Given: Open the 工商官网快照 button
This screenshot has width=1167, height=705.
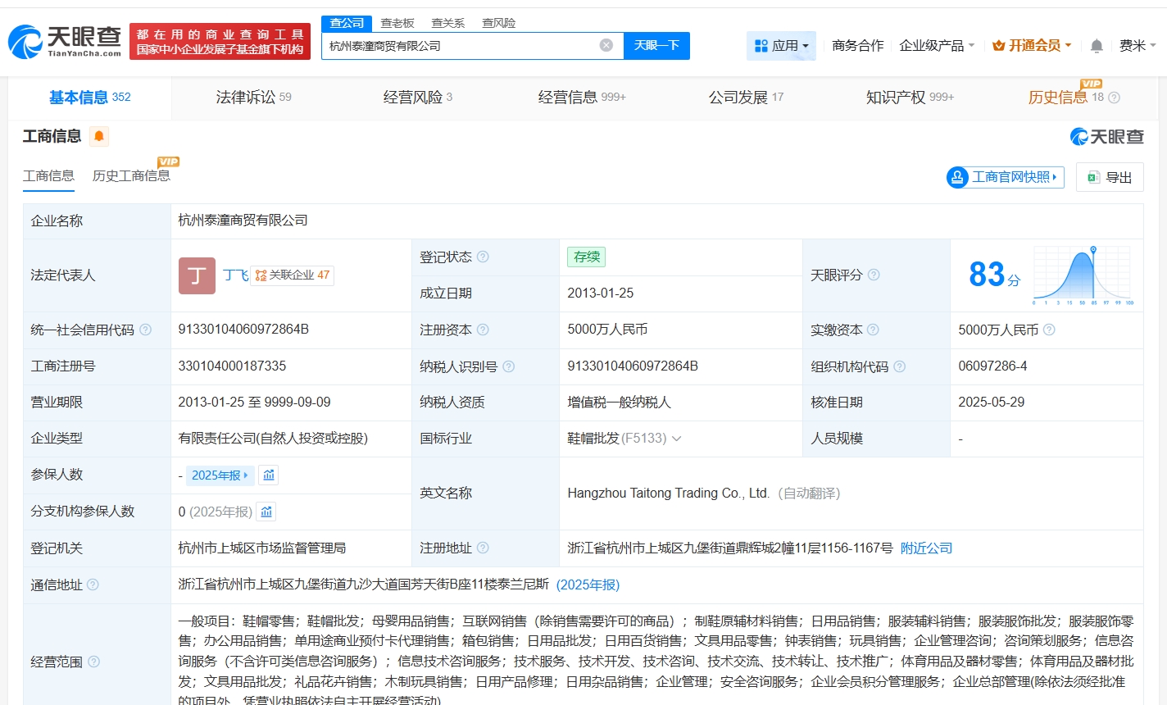Looking at the screenshot, I should point(1006,177).
